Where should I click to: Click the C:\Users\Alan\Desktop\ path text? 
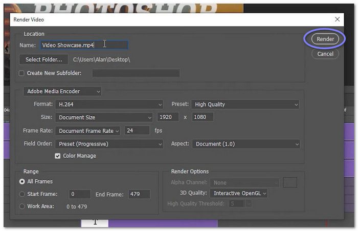point(101,60)
